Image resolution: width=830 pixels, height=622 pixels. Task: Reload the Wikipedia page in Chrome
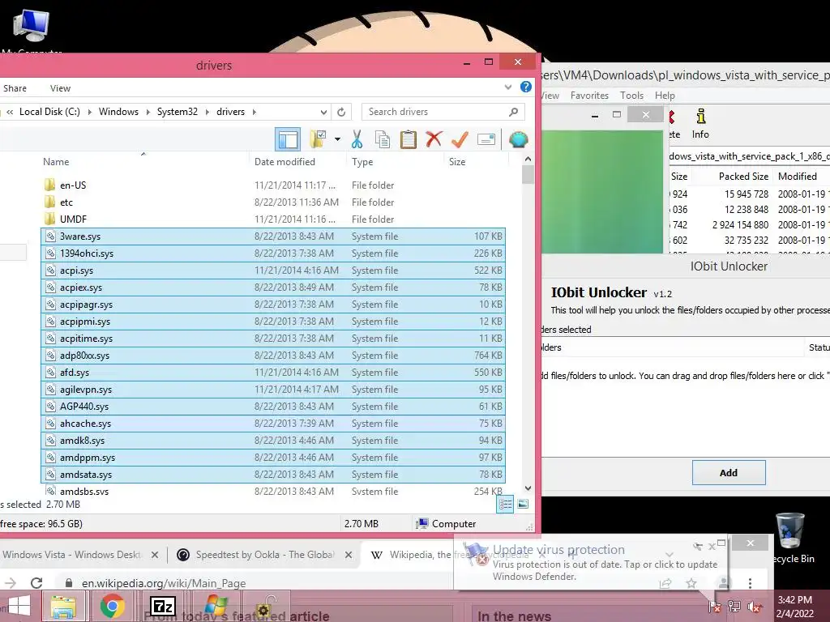[36, 583]
